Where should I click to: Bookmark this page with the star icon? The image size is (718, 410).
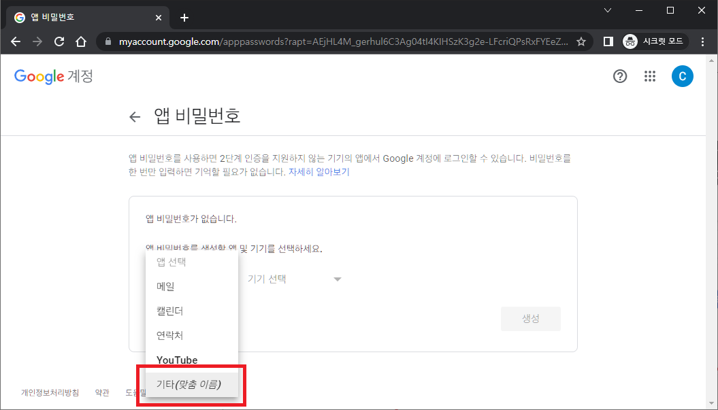click(x=581, y=41)
